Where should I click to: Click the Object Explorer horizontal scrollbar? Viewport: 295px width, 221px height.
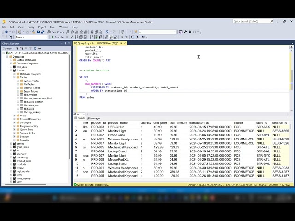26,184
